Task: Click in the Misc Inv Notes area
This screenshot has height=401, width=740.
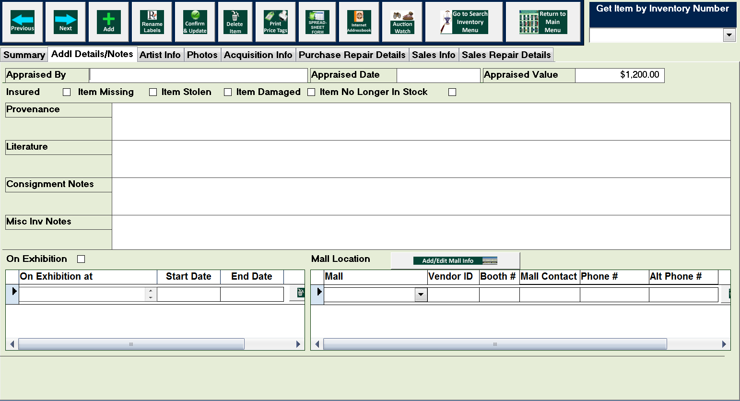Action: (421, 232)
